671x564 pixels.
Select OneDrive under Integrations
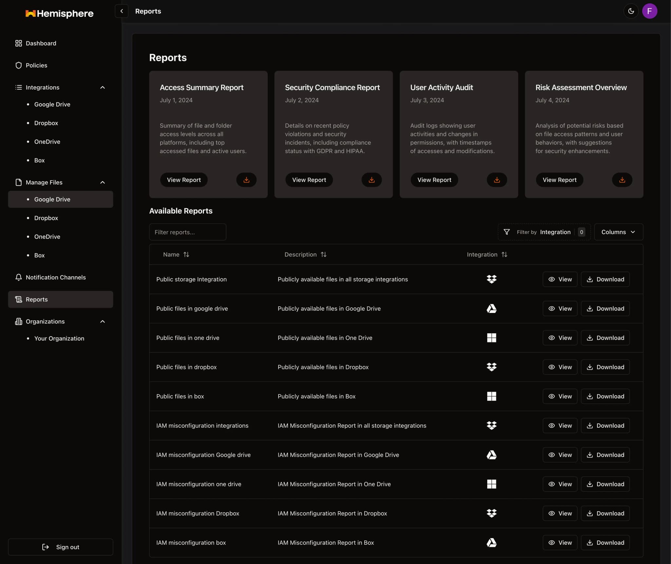pyautogui.click(x=61, y=142)
